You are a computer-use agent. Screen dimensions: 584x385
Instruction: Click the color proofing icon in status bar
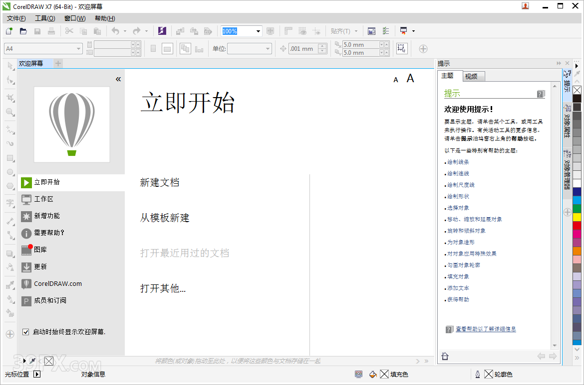coord(358,374)
